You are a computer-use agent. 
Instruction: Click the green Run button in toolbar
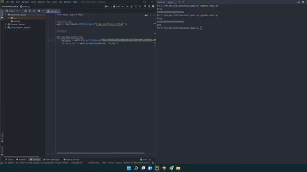tap(127, 6)
